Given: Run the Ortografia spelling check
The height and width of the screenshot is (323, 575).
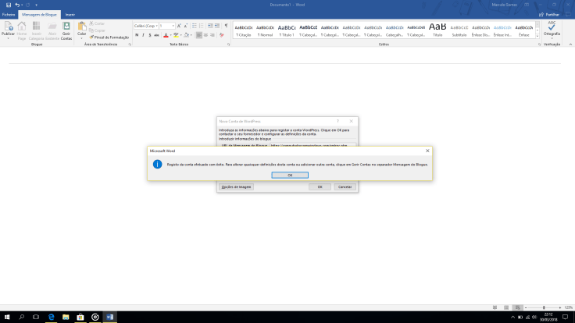Looking at the screenshot, I should tap(552, 30).
